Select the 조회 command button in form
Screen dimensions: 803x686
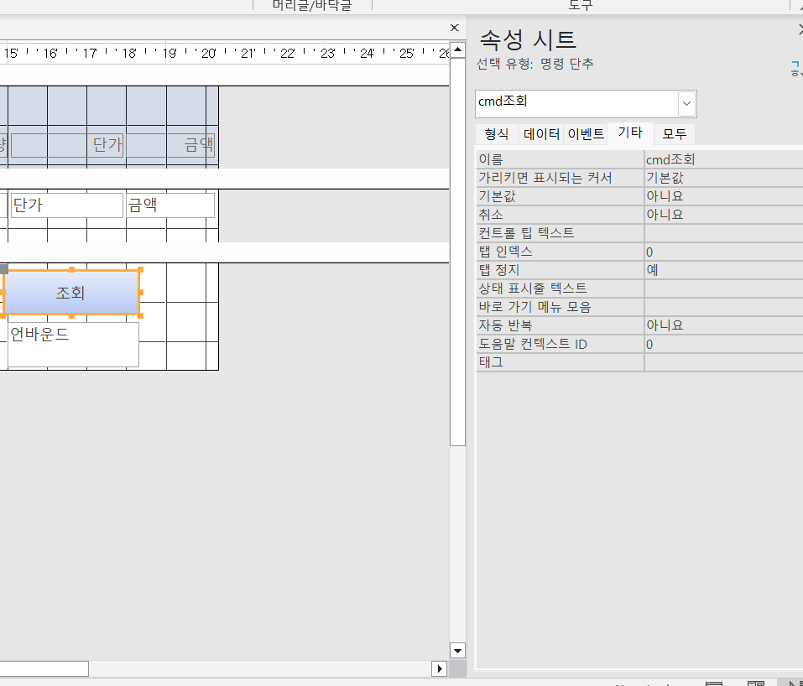pyautogui.click(x=71, y=293)
